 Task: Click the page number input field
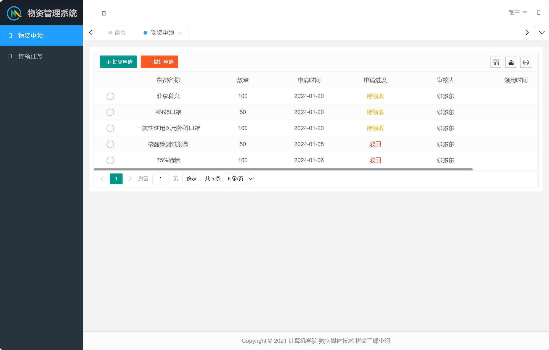pos(160,178)
